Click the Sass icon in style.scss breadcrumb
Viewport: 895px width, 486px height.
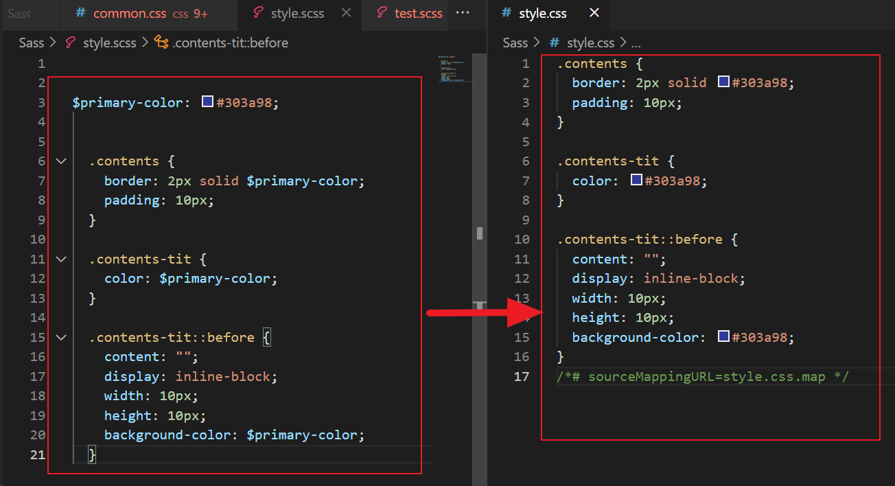[x=70, y=43]
